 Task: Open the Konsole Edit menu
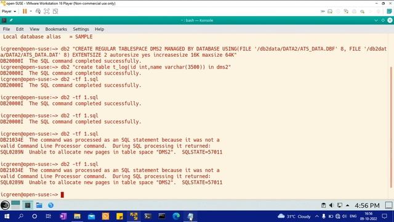point(20,29)
